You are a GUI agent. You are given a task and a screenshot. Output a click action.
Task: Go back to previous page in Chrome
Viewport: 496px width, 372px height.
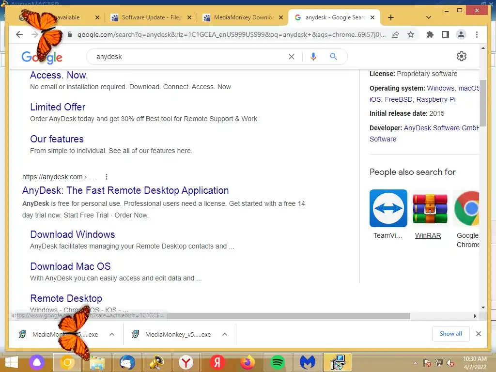(19, 34)
